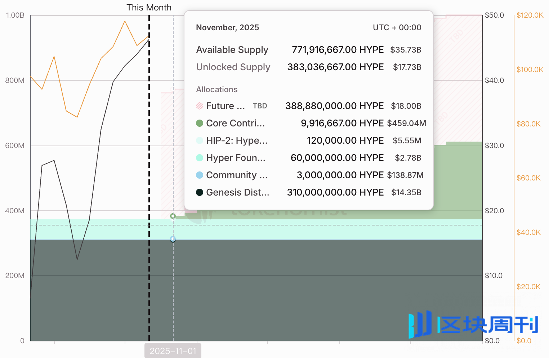Image resolution: width=549 pixels, height=358 pixels.
Task: Click the '$20.0' price axis label
Action: coord(494,211)
